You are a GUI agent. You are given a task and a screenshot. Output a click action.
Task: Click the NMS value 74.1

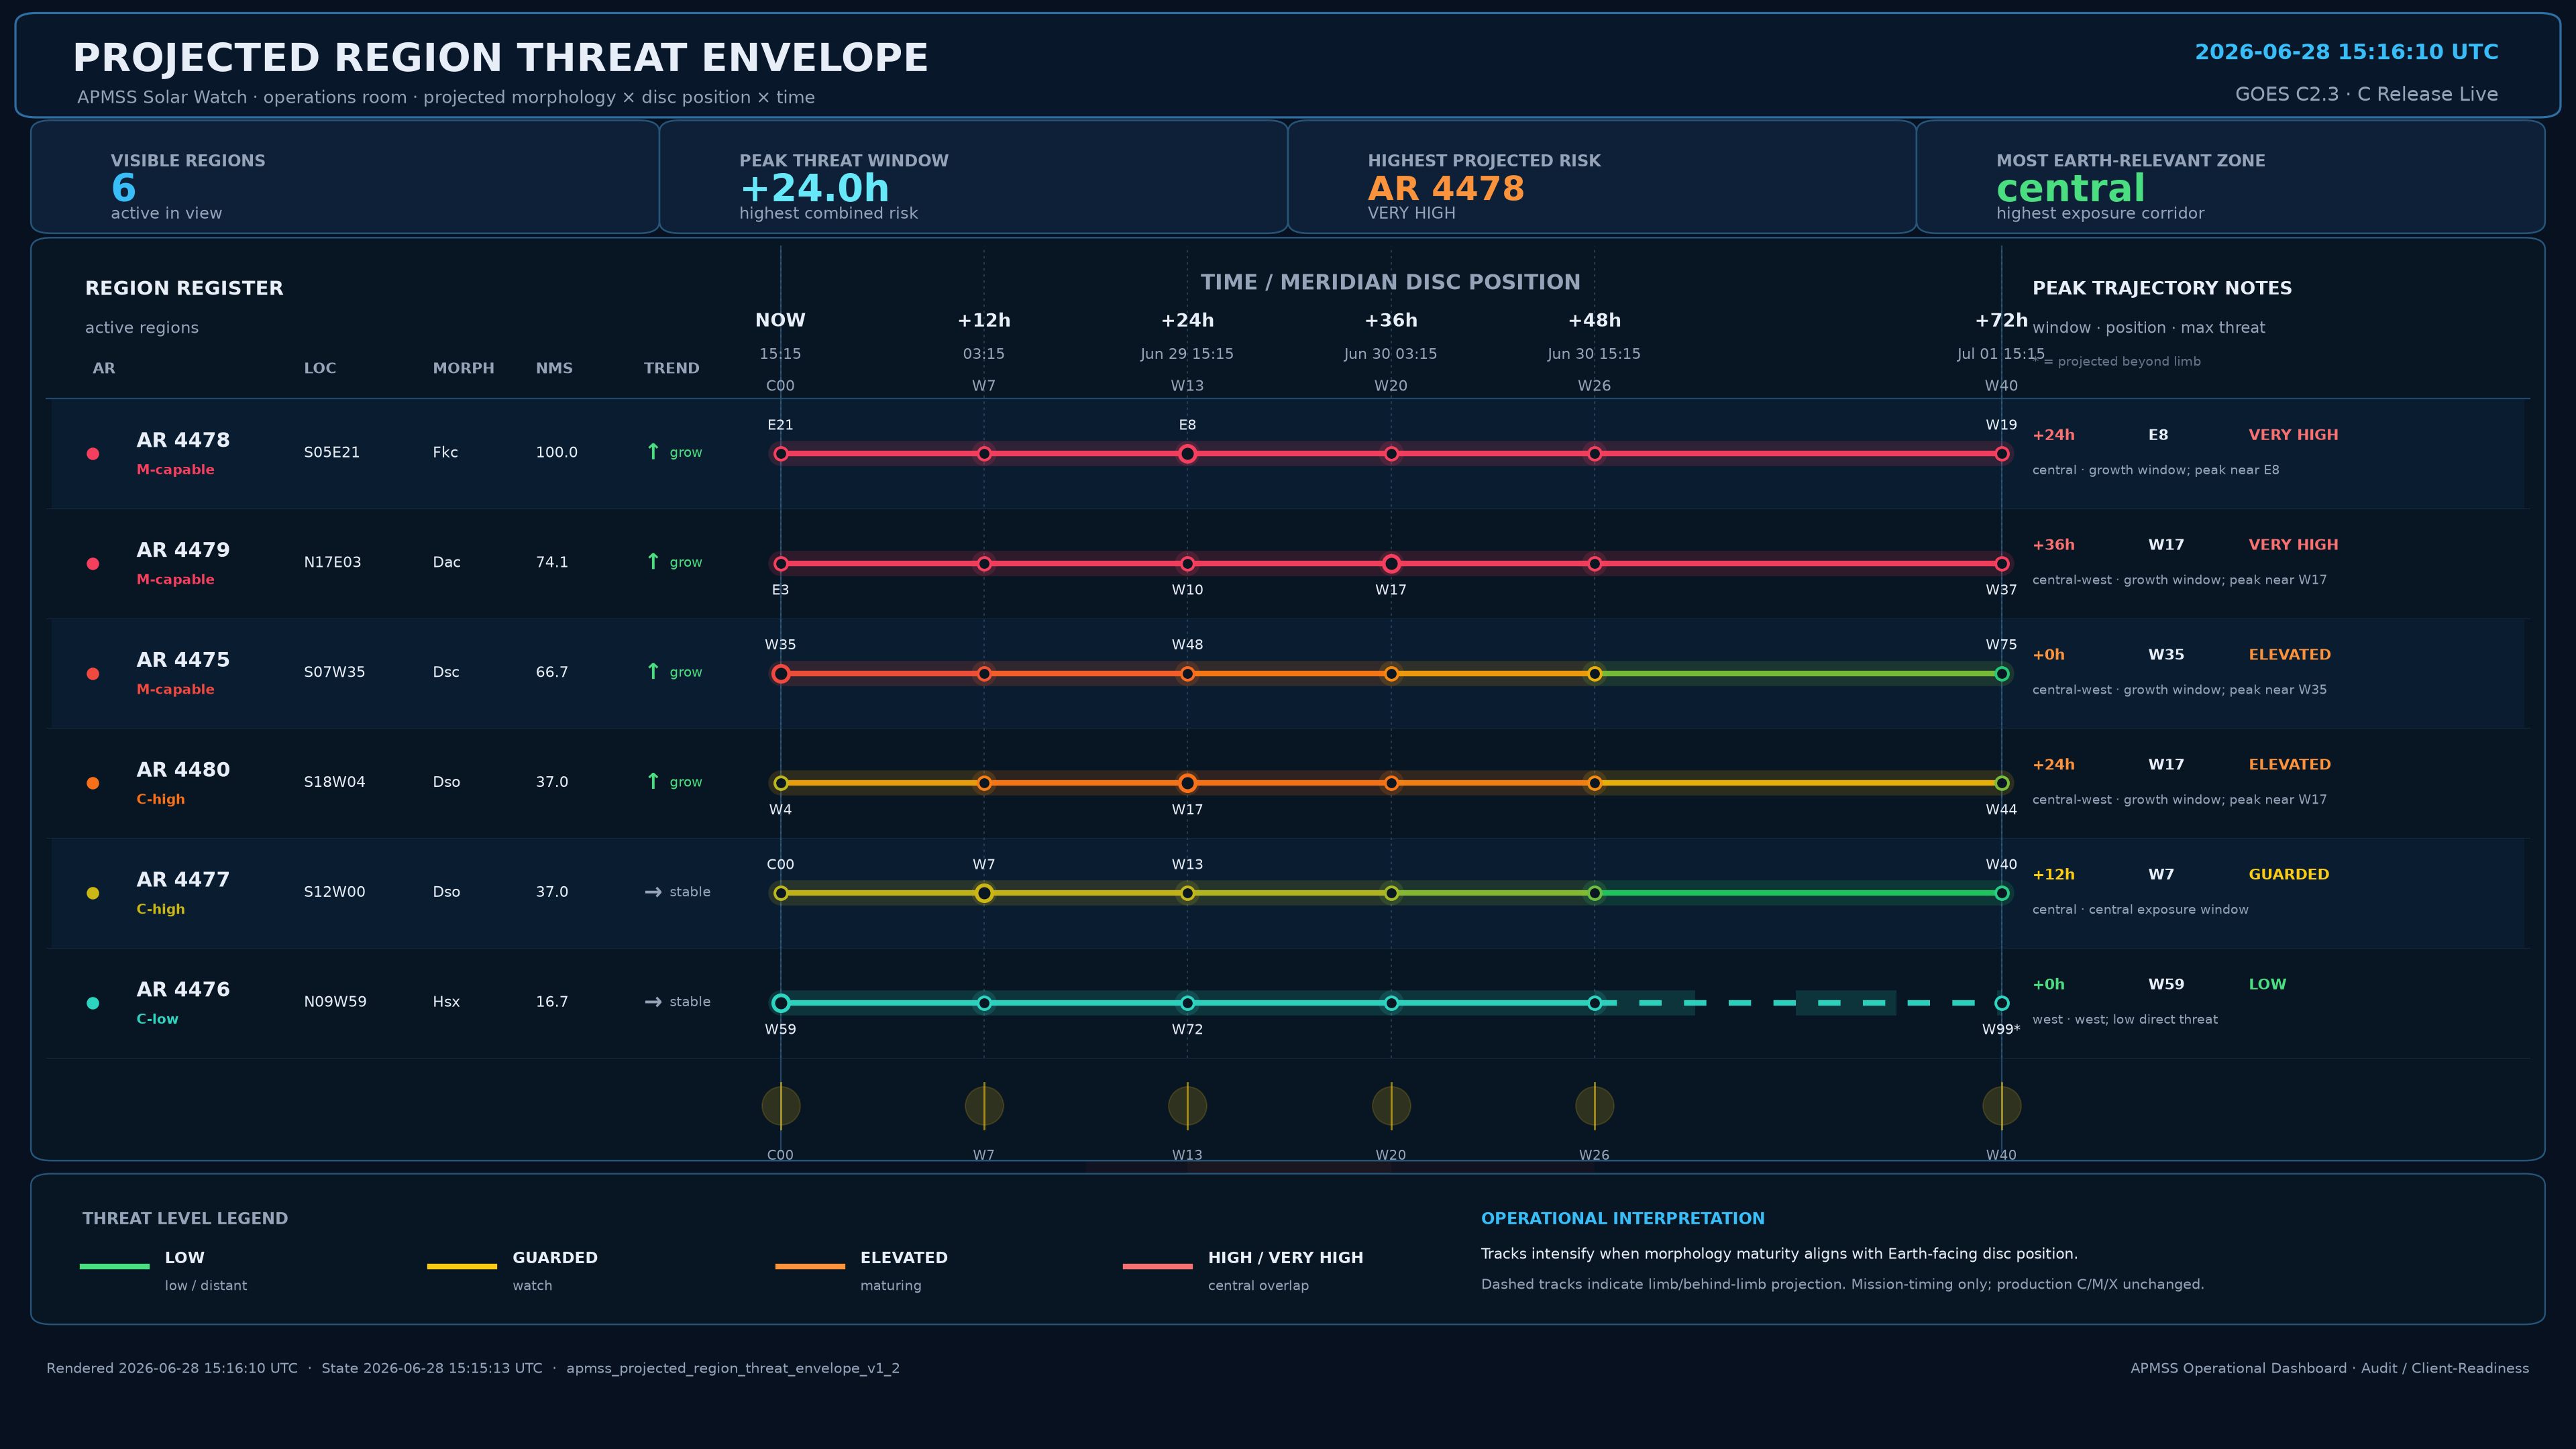[551, 562]
